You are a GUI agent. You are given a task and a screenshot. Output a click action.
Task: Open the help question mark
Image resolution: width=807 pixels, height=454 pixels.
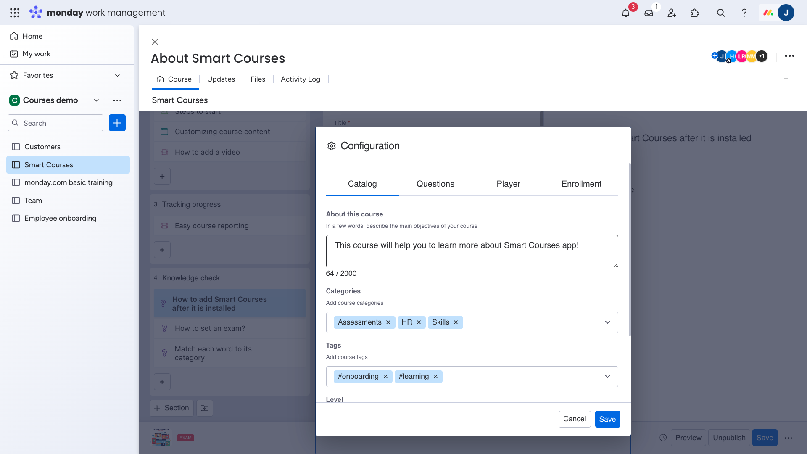[x=744, y=13]
